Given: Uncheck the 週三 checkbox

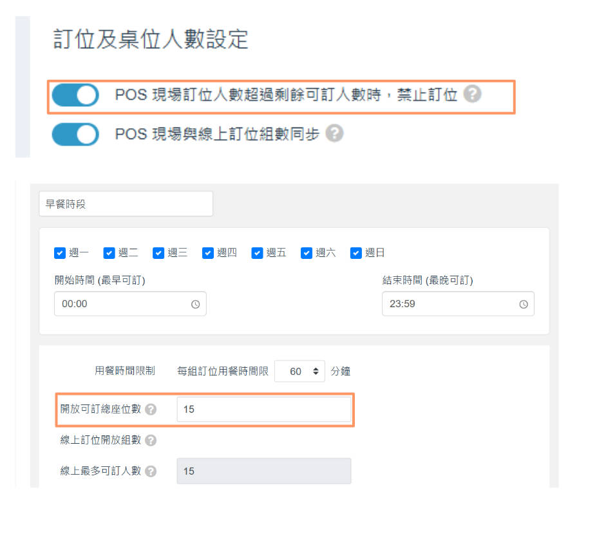Looking at the screenshot, I should (x=158, y=253).
